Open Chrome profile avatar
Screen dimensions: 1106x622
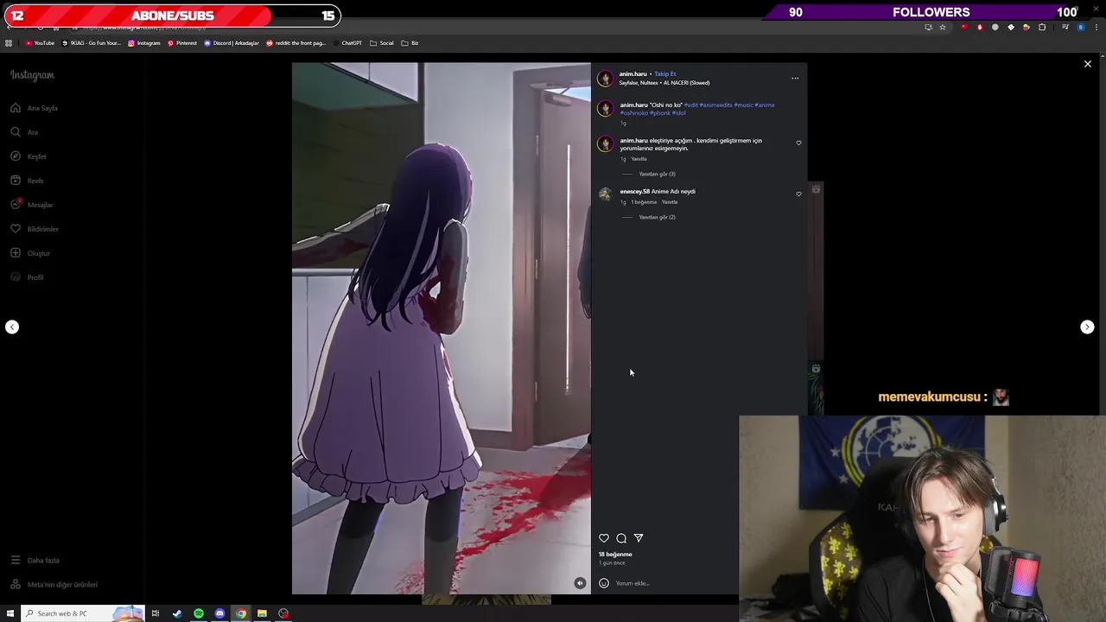1080,28
